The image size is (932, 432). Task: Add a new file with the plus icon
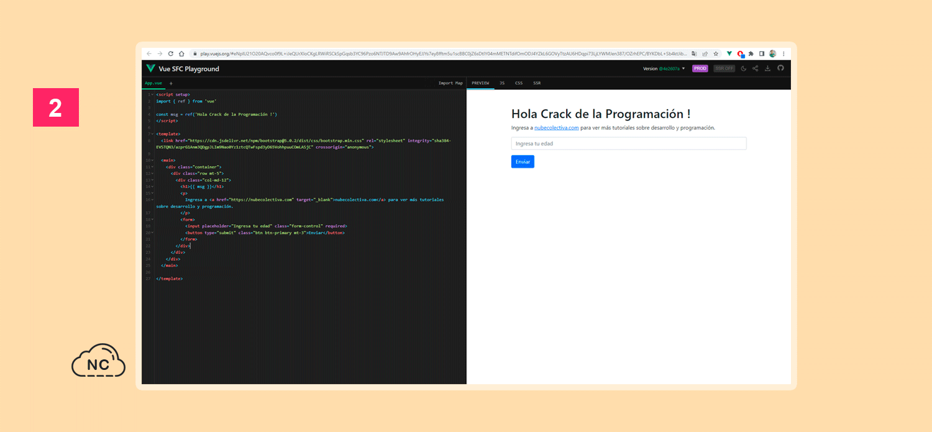(x=171, y=83)
